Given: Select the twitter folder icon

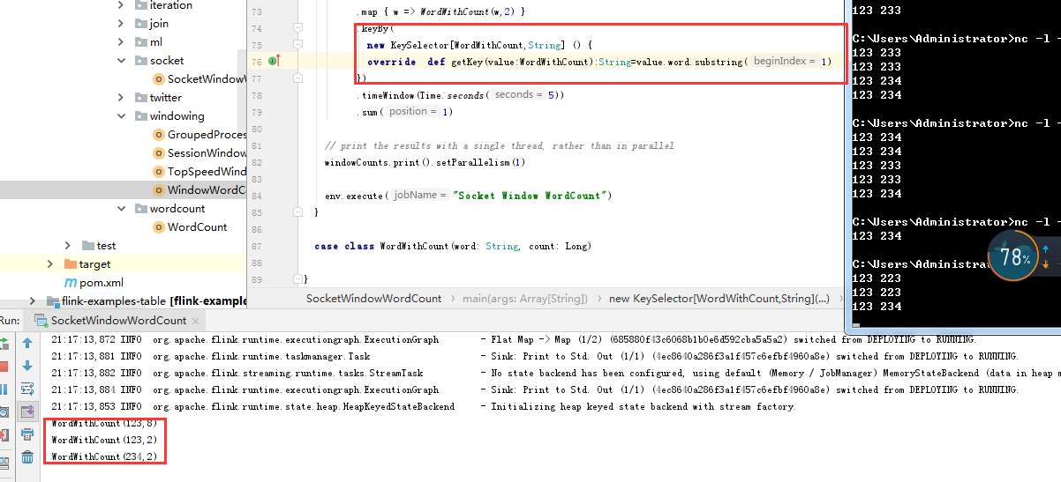Looking at the screenshot, I should coord(141,98).
